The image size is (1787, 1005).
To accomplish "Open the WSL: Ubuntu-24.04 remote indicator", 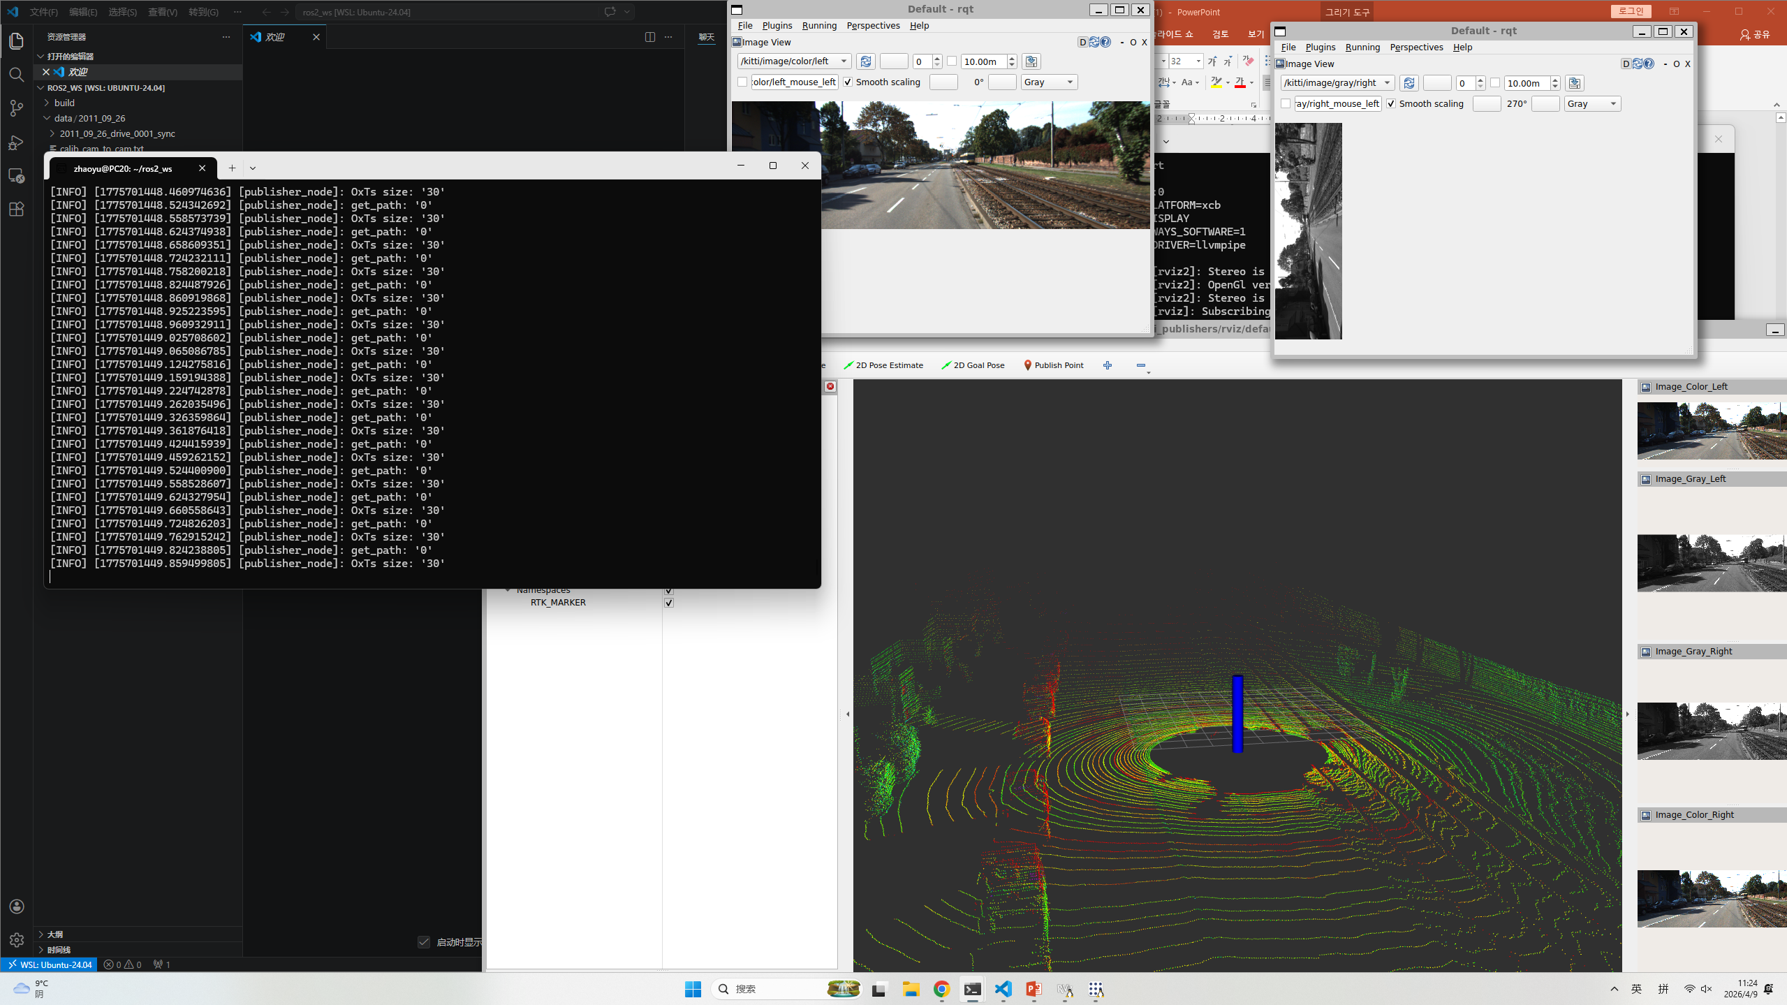I will [49, 964].
